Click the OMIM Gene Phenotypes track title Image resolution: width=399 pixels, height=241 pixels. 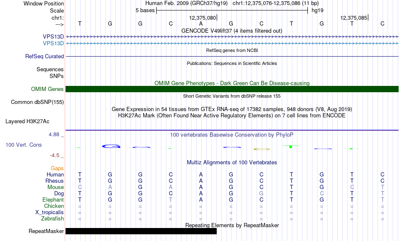click(232, 83)
